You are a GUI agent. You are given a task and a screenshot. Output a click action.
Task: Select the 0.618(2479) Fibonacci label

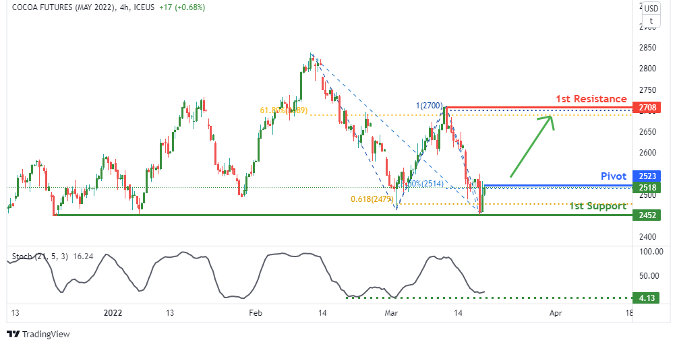(x=372, y=199)
